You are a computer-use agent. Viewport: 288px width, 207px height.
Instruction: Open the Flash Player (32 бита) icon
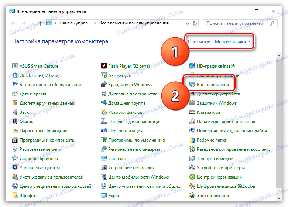tap(104, 66)
